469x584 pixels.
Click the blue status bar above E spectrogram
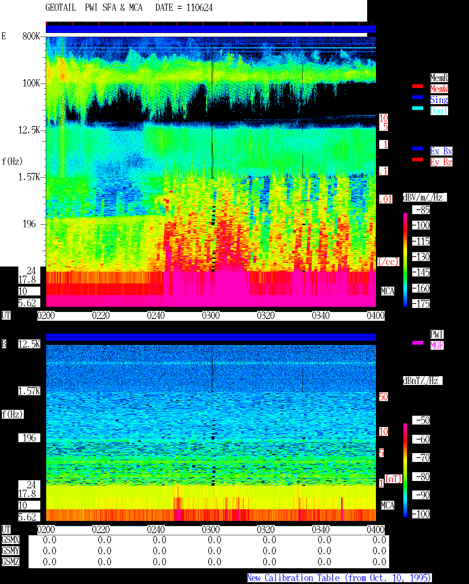coord(211,29)
